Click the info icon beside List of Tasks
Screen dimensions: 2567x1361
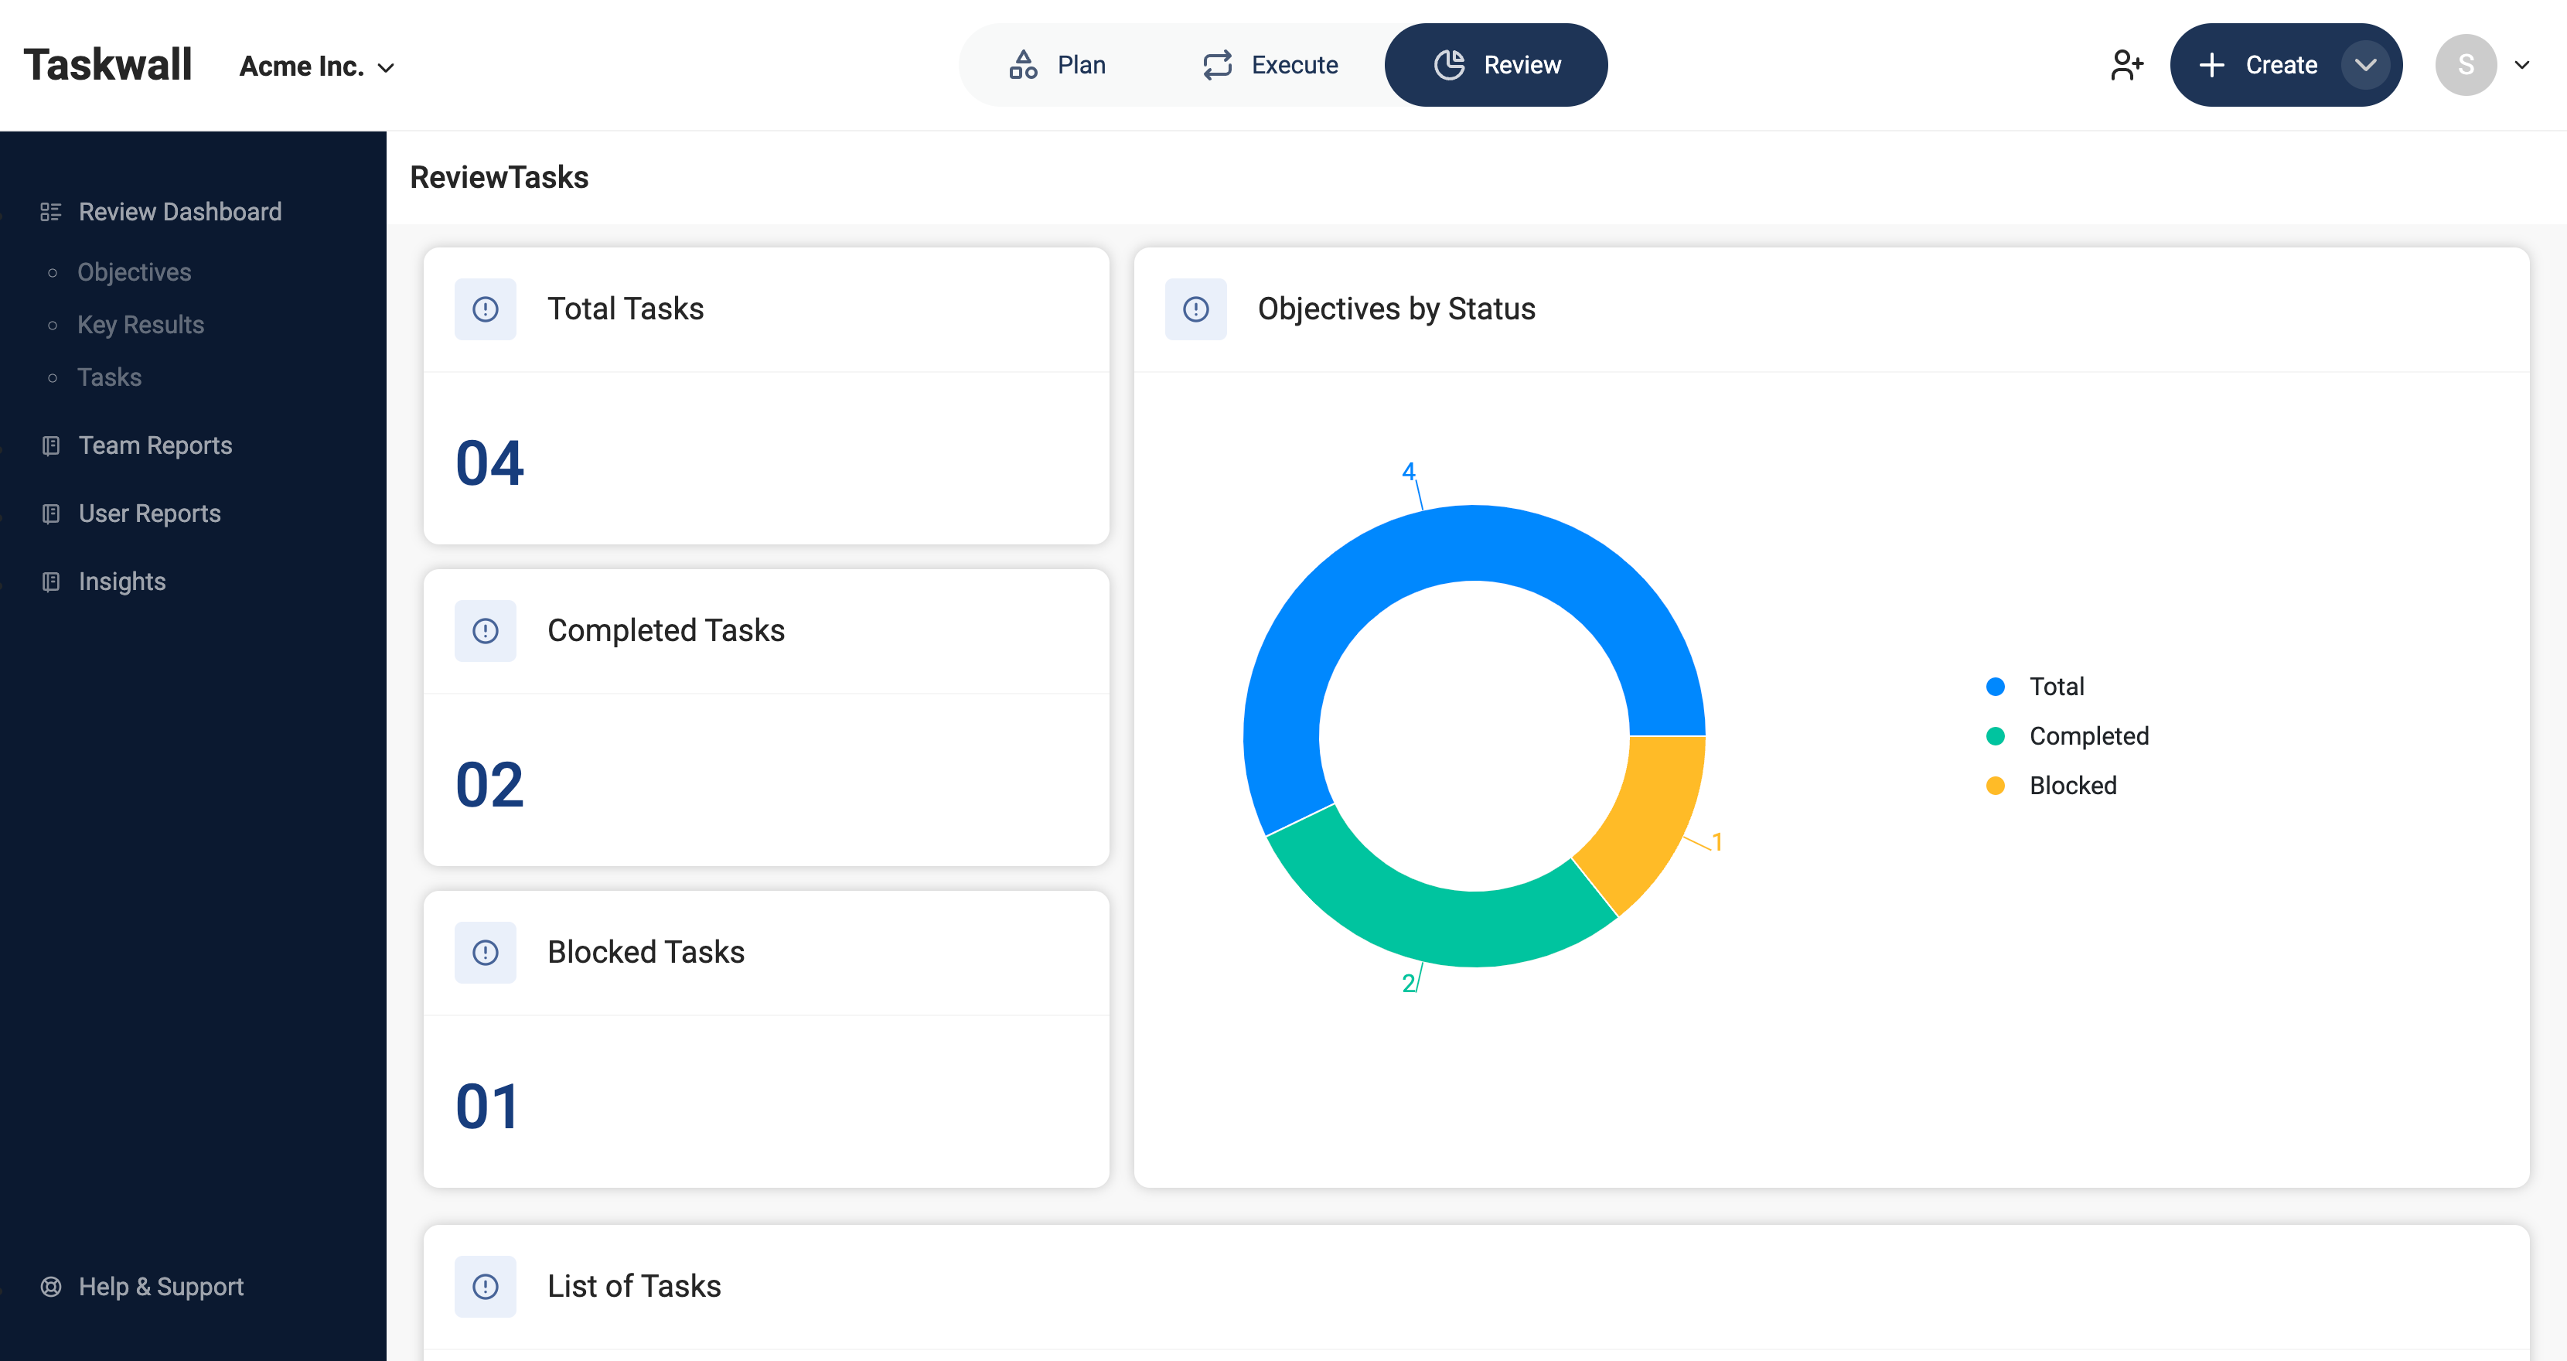point(486,1286)
